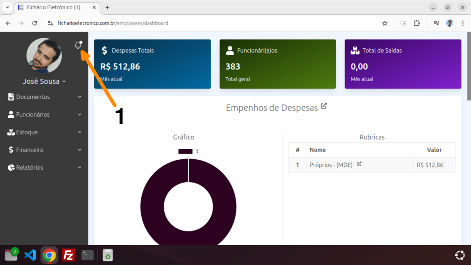Open the Chrome three-dot menu

pyautogui.click(x=463, y=23)
